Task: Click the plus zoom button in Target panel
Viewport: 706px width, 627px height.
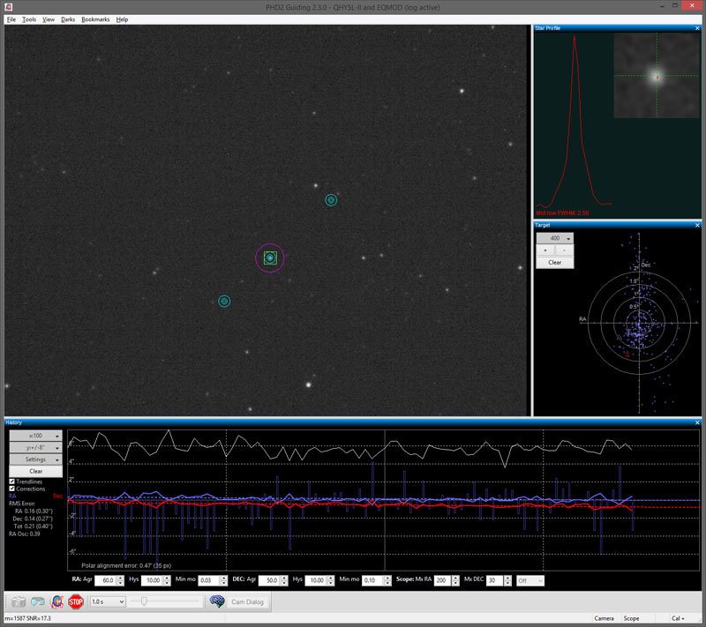Action: (x=545, y=250)
